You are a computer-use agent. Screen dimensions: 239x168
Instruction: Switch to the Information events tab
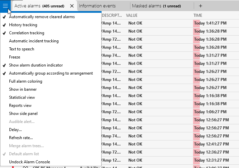97,6
